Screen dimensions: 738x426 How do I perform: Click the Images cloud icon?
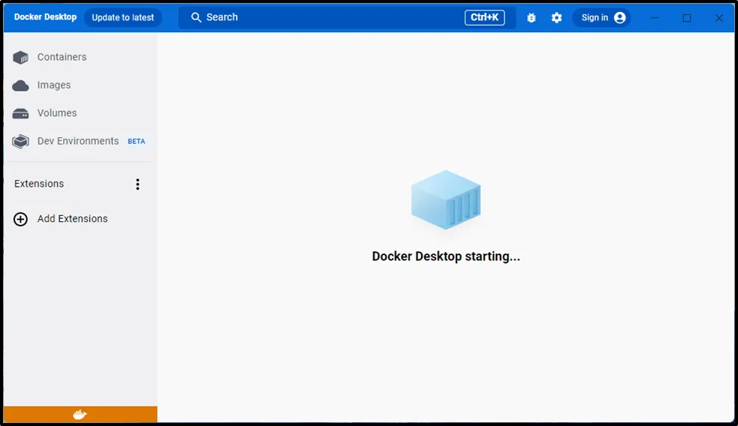[x=21, y=85]
